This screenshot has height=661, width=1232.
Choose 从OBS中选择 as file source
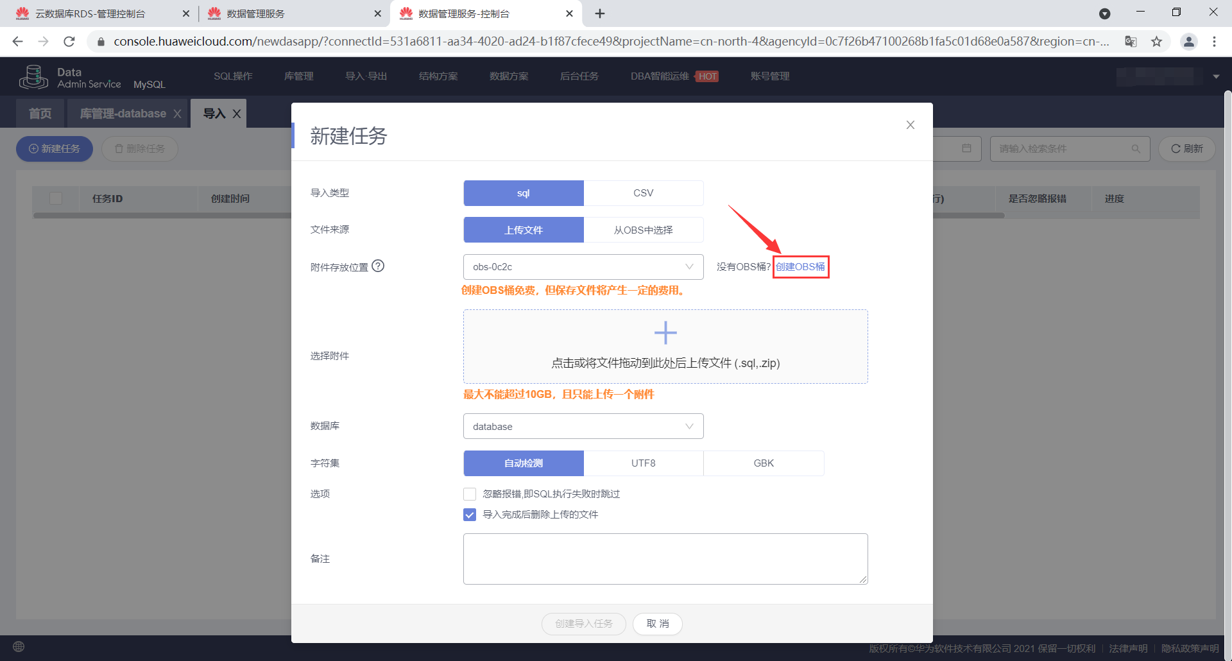pos(644,230)
